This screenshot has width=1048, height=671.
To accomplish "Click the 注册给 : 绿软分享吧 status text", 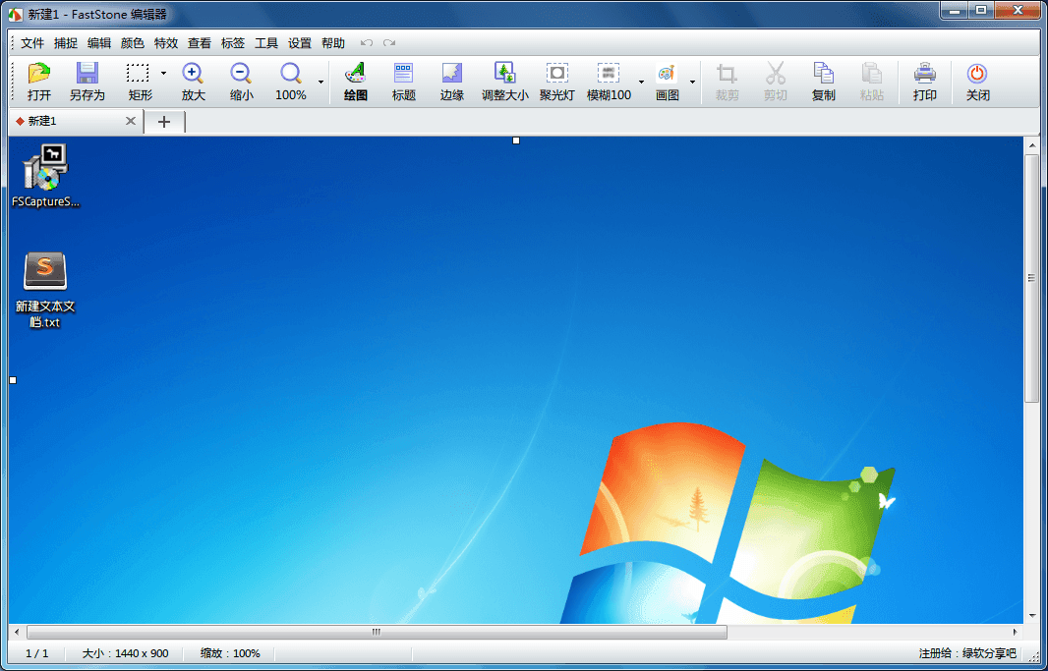I will [967, 653].
